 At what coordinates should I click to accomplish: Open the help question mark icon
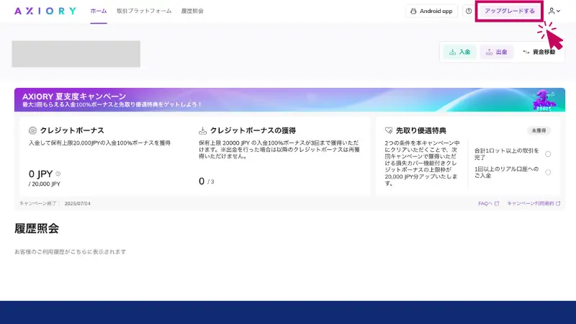(x=469, y=11)
